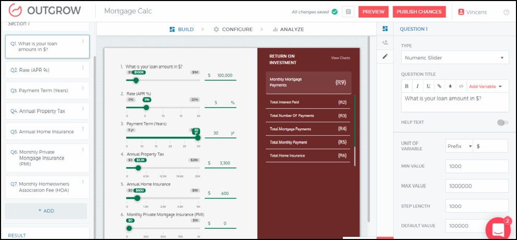Open the question Type dropdown
Image resolution: width=517 pixels, height=240 pixels.
454,58
